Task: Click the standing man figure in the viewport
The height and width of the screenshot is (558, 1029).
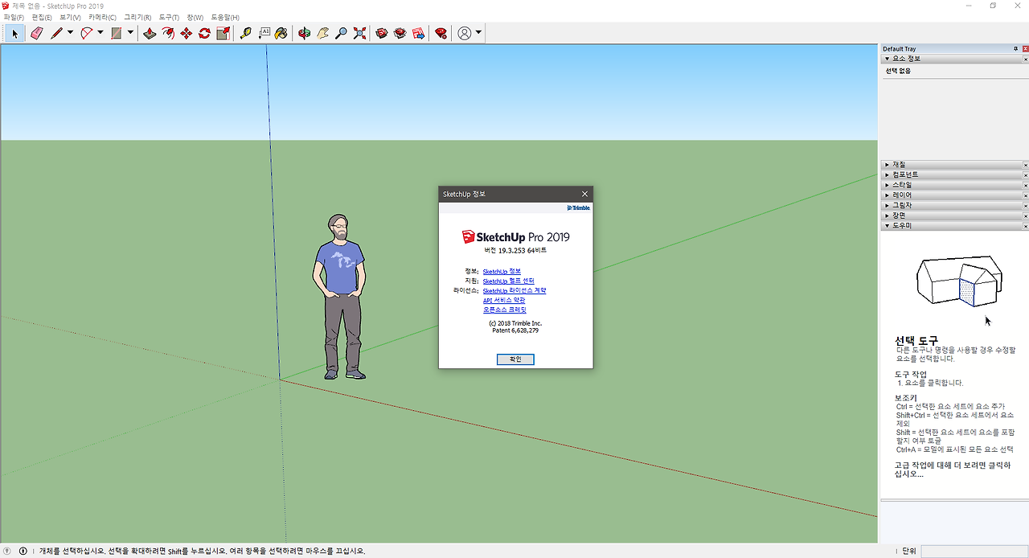Action: (x=339, y=297)
